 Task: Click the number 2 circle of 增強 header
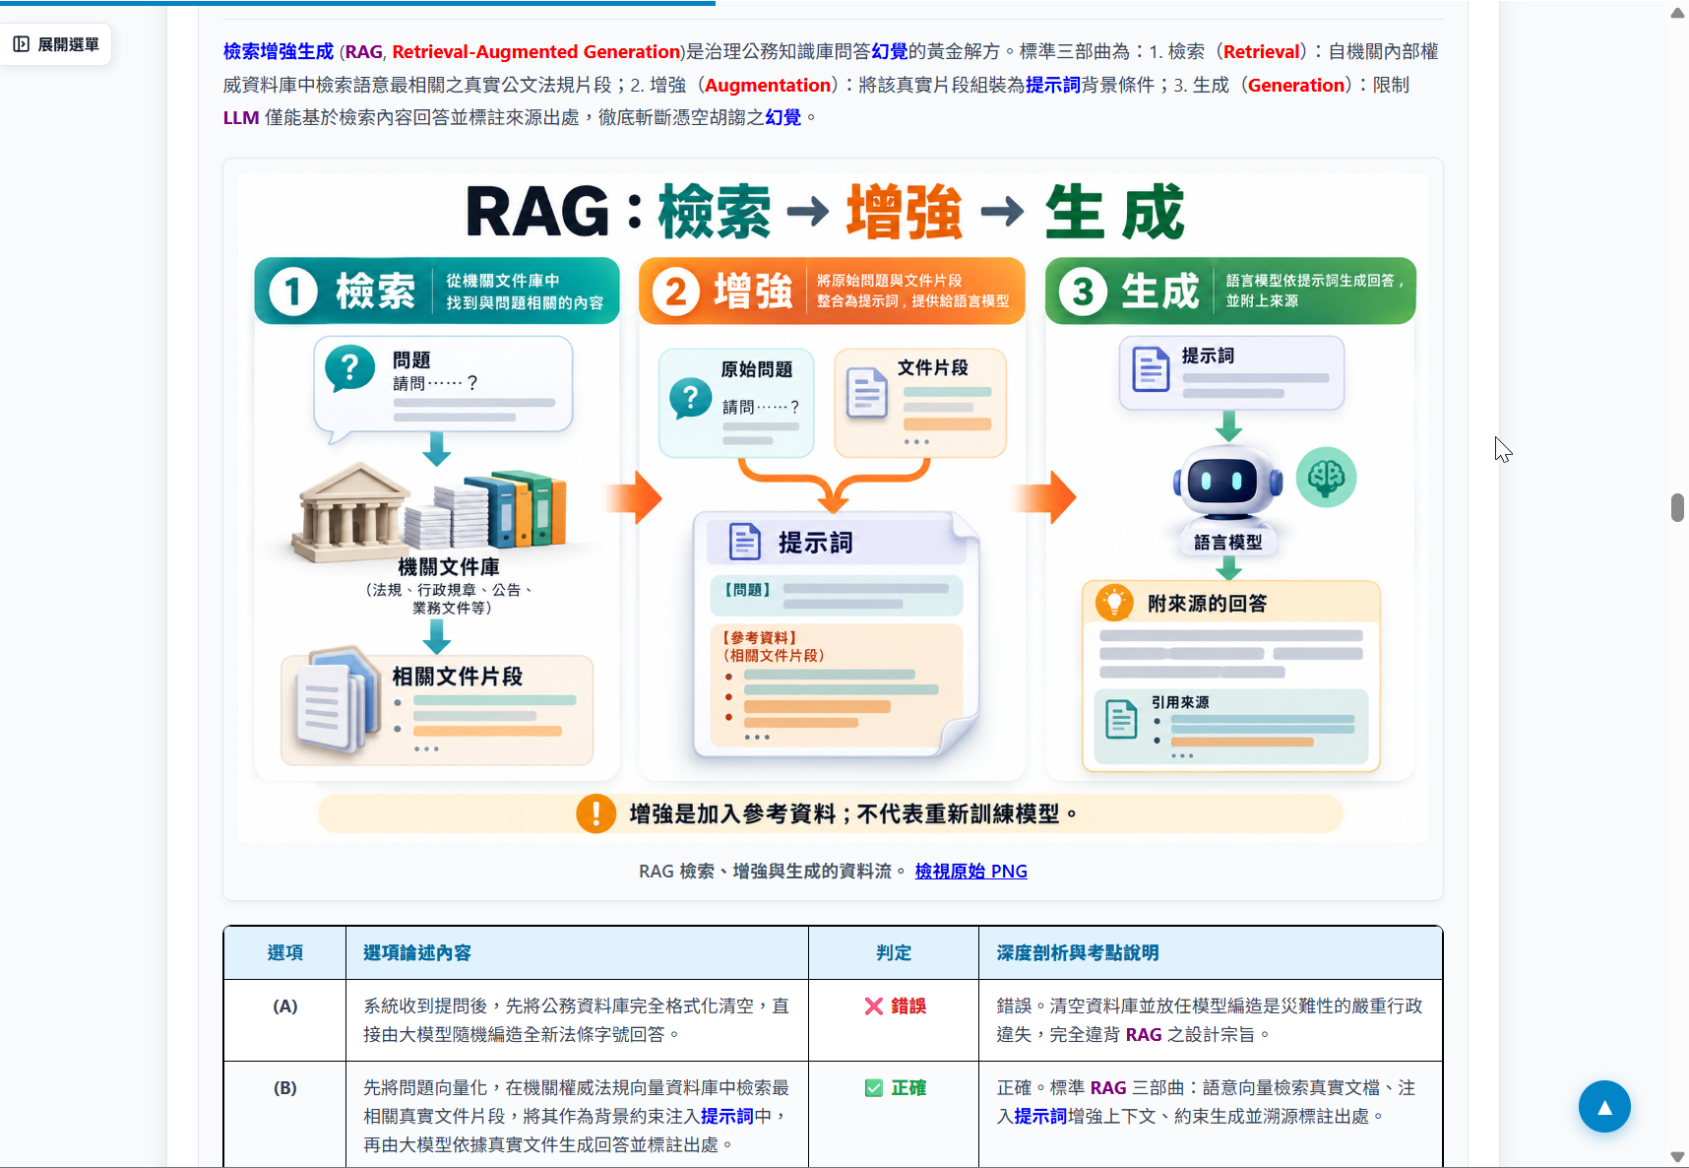pos(676,292)
